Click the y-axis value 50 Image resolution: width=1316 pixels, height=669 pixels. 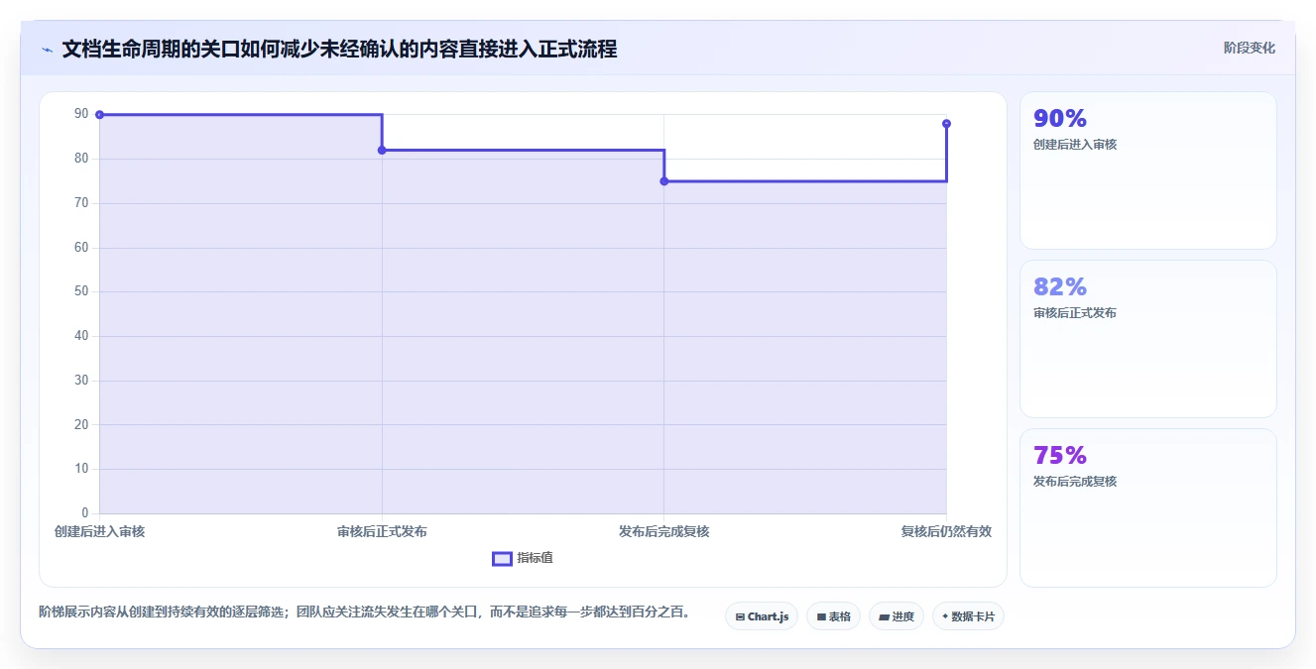(x=81, y=291)
